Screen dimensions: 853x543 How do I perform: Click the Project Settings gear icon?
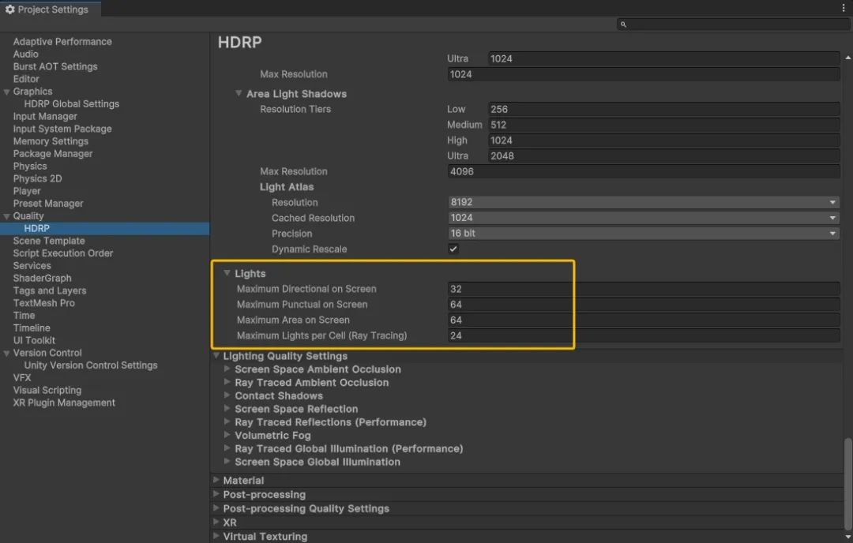pos(9,9)
